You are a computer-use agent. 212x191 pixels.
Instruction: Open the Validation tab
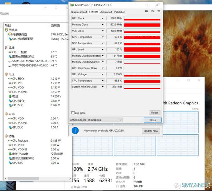tap(119, 12)
